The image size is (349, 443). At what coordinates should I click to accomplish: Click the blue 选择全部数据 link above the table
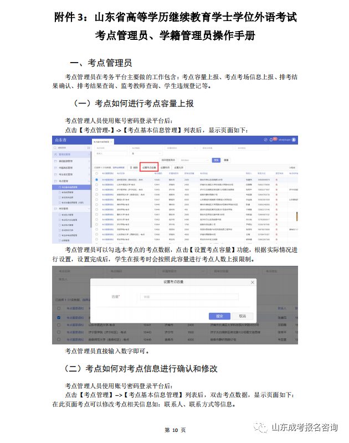point(119,168)
